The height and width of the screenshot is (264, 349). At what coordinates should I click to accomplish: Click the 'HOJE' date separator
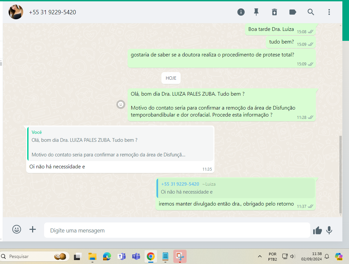click(171, 78)
